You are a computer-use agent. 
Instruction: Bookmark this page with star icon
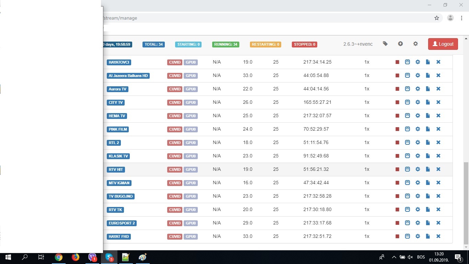coord(437,18)
